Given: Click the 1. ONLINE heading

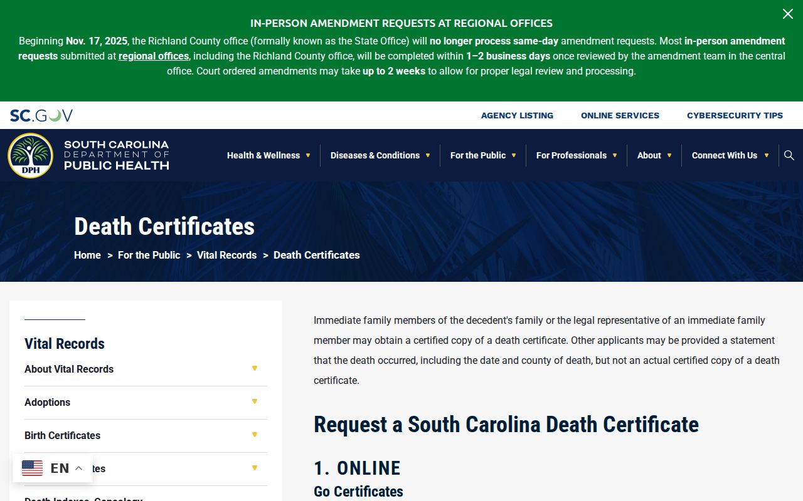Looking at the screenshot, I should pyautogui.click(x=357, y=468).
